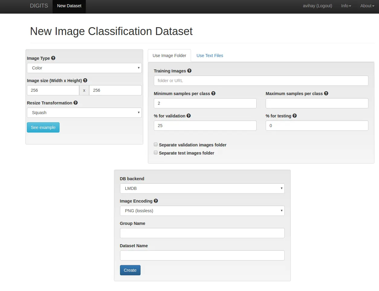
Task: Enable Separate validation images folder checkbox
Action: [x=156, y=145]
